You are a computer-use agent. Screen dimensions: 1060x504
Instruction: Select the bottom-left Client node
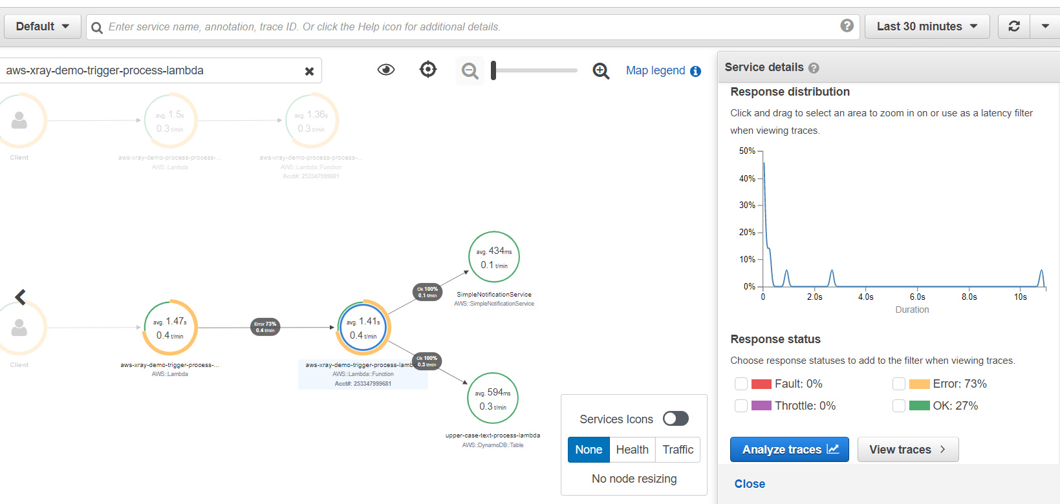click(x=19, y=328)
